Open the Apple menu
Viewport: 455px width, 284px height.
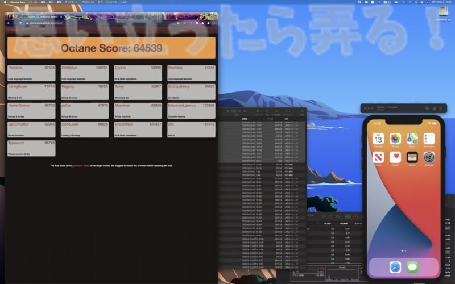click(5, 2)
